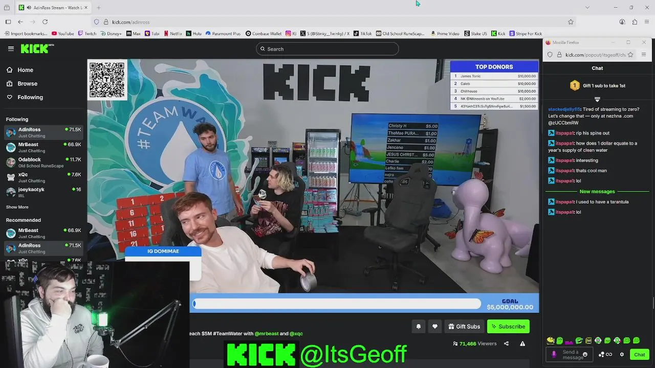The image size is (655, 368).
Task: Open Twitch bookmark
Action: (87, 34)
